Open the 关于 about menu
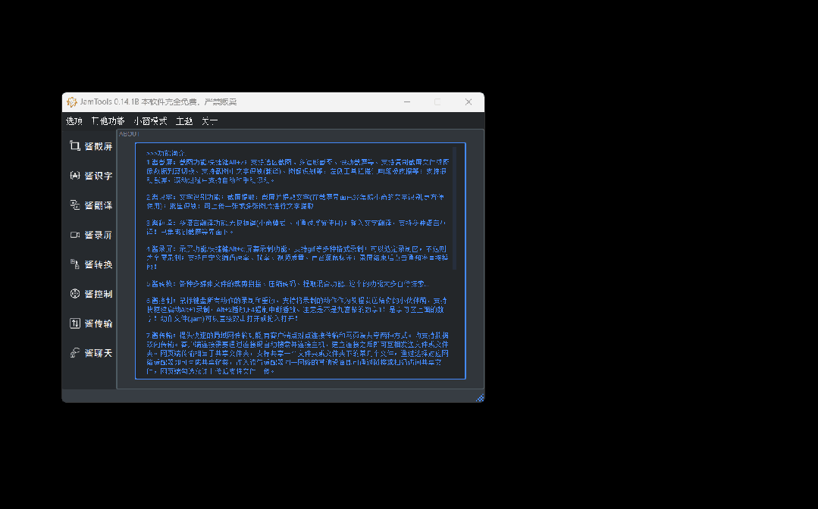This screenshot has width=818, height=509. coord(210,121)
